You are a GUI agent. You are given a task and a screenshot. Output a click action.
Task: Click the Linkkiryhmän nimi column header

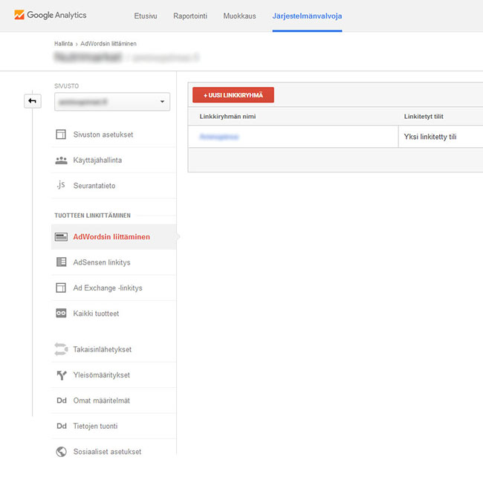click(227, 117)
